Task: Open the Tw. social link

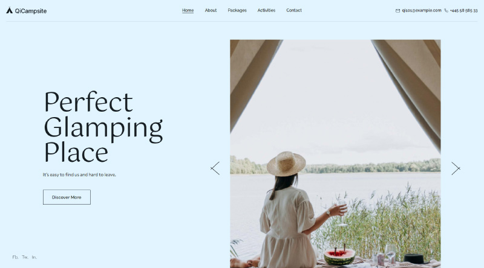Action: click(25, 257)
